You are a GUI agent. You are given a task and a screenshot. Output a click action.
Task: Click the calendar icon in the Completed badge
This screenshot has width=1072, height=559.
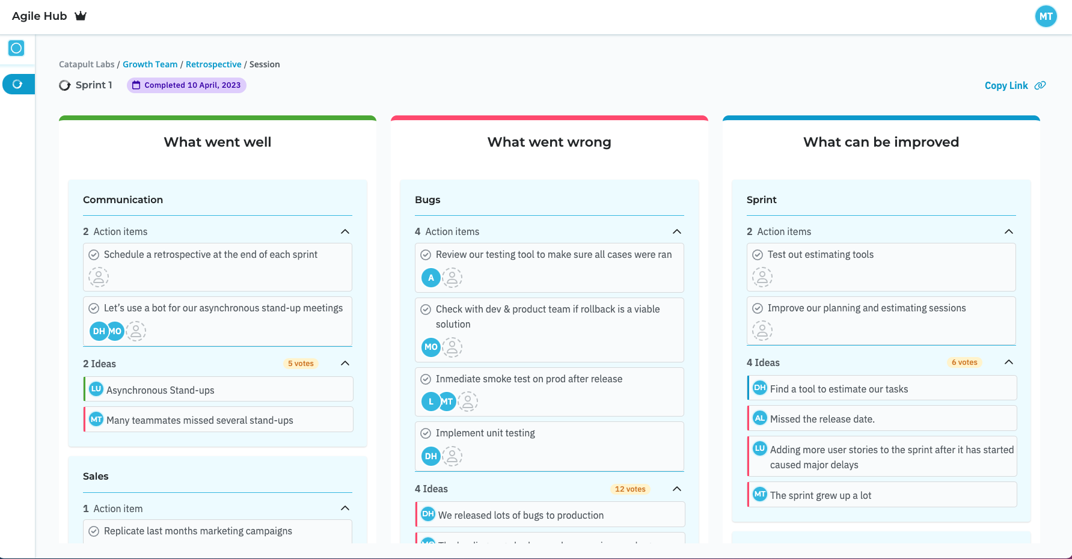136,85
